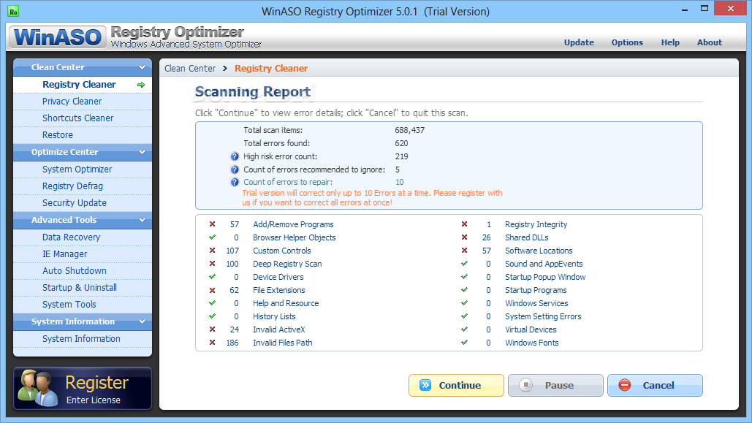Screen dimensions: 752x423
Task: Click the WinASO logo in the header
Action: (x=58, y=37)
